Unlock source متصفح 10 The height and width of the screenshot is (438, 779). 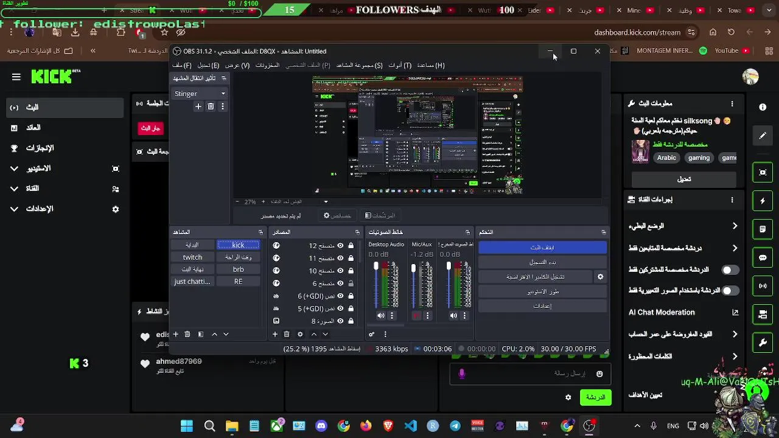click(351, 271)
